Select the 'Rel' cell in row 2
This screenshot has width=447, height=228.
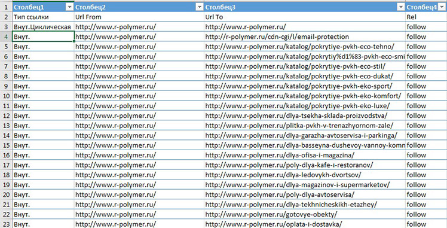(426, 17)
